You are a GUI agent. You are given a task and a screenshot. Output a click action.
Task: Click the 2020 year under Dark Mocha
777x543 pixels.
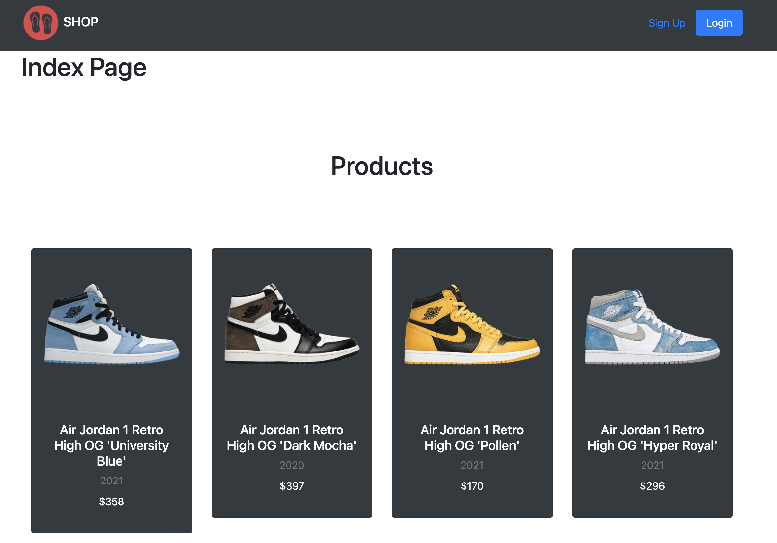292,465
